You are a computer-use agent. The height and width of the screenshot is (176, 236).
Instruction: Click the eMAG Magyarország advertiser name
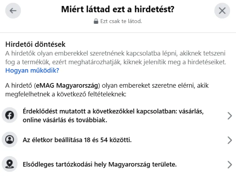coord(68,85)
